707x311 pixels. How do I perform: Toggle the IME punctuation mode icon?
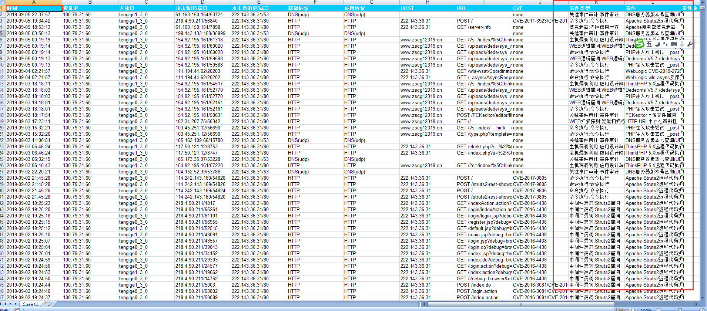(x=665, y=44)
